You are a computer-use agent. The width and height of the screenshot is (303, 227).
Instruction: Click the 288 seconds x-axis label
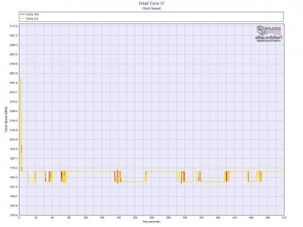point(168,218)
